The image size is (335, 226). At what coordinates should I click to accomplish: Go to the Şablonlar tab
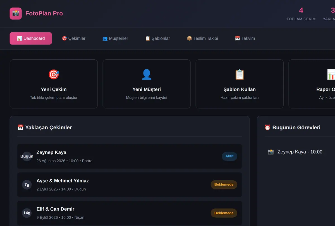(157, 38)
